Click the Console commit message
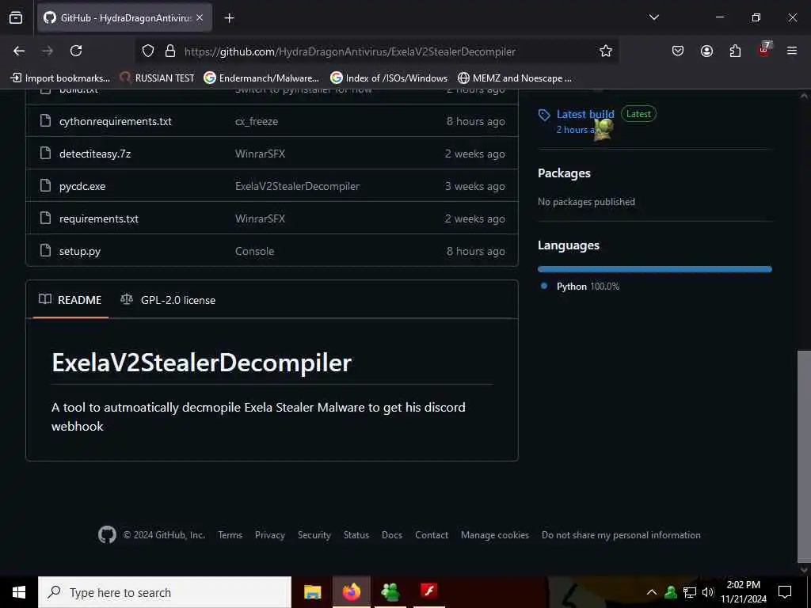 [254, 251]
